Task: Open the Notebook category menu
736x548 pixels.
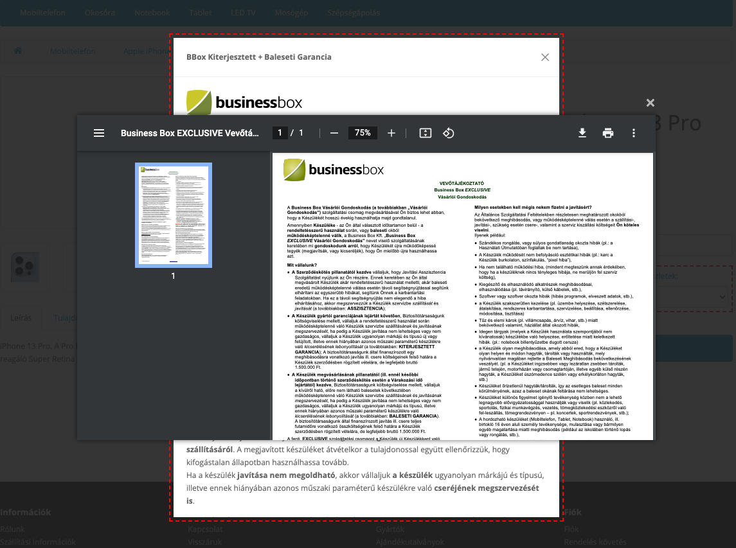Action: coord(152,13)
